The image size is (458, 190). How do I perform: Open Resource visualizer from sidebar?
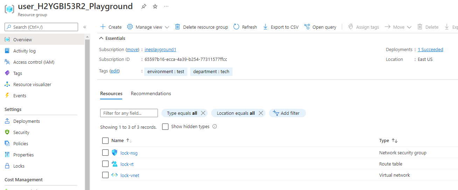coord(32,84)
